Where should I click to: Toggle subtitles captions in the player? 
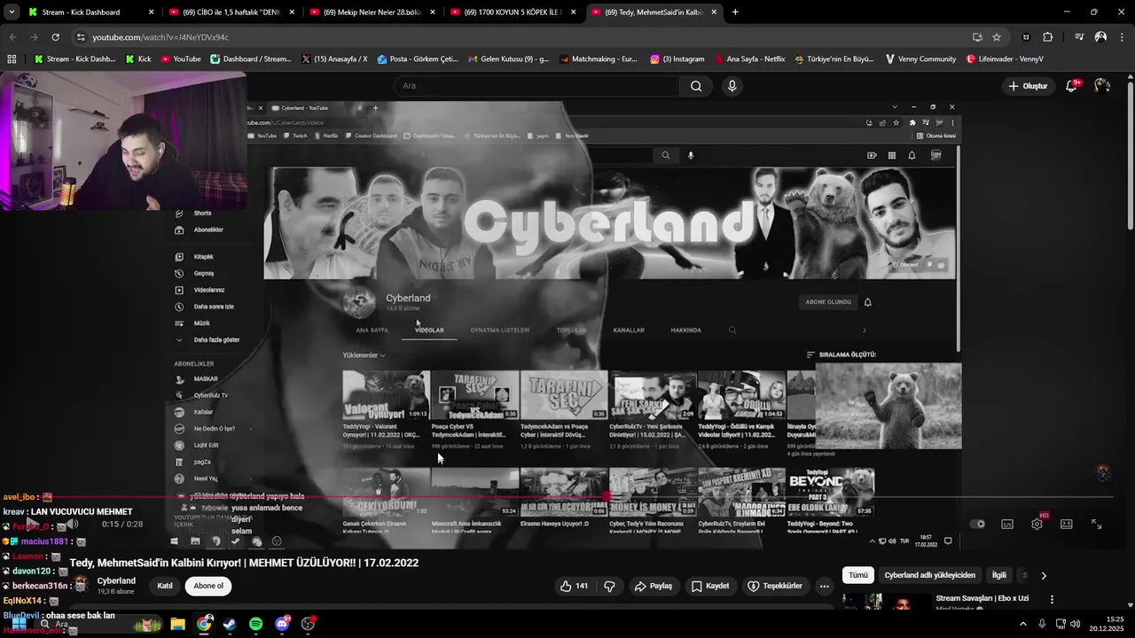click(x=1007, y=524)
